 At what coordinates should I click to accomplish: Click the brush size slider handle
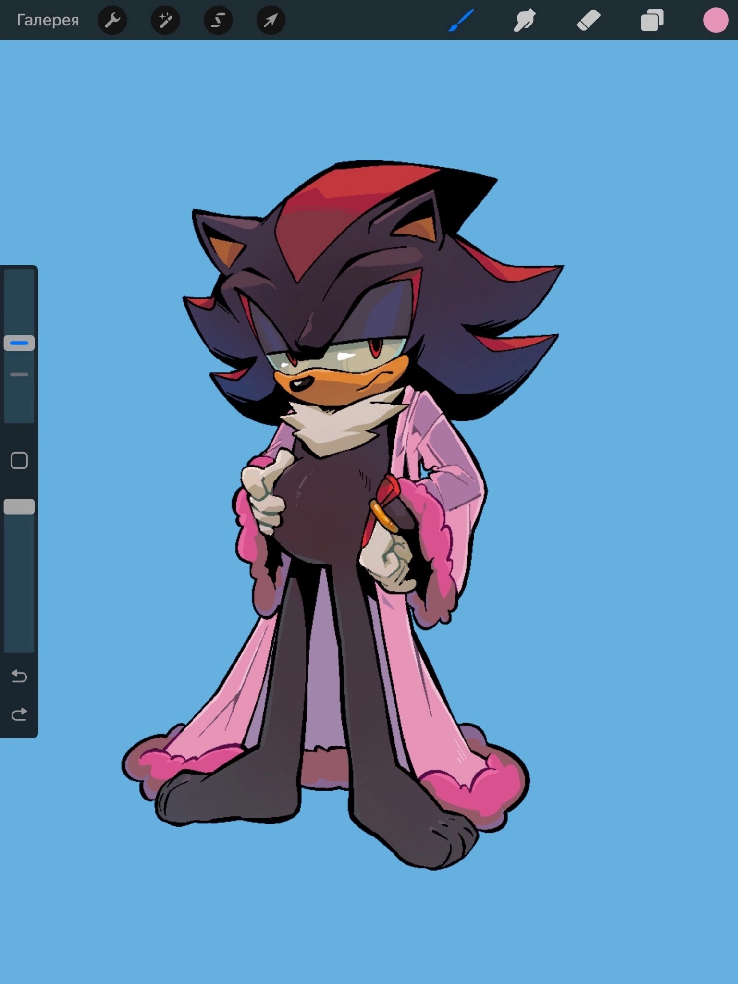pyautogui.click(x=19, y=343)
